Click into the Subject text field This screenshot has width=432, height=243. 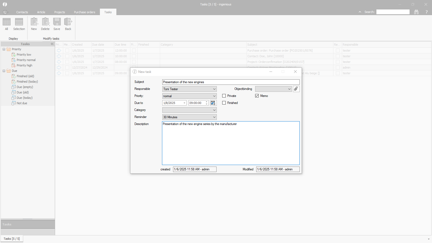point(231,82)
